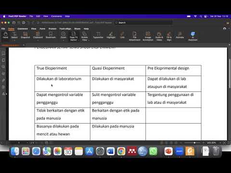Insert an Image Annotation
Image resolution: width=231 pixels, height=173 pixels.
(148, 36)
